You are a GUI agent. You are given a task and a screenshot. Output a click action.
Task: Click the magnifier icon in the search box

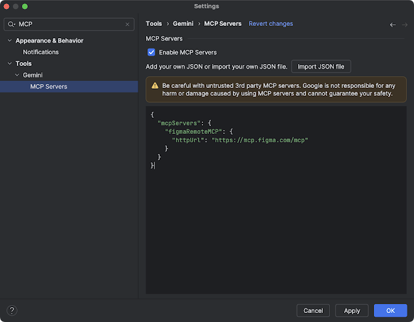(x=12, y=24)
